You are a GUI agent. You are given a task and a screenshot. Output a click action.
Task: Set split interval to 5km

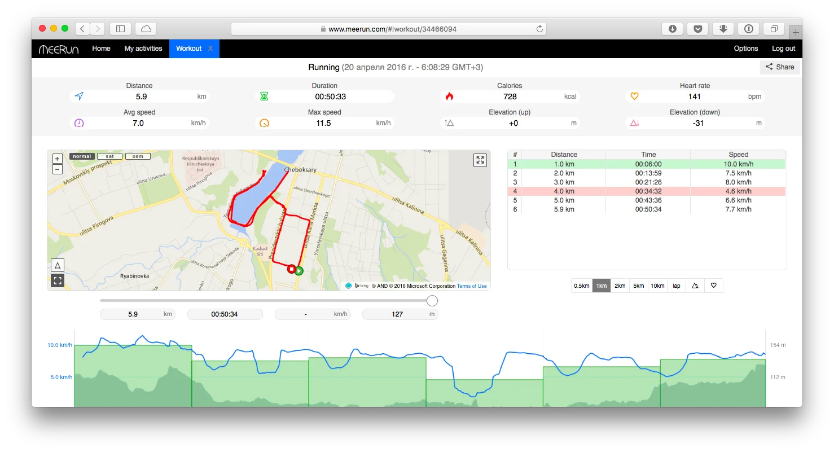point(639,286)
